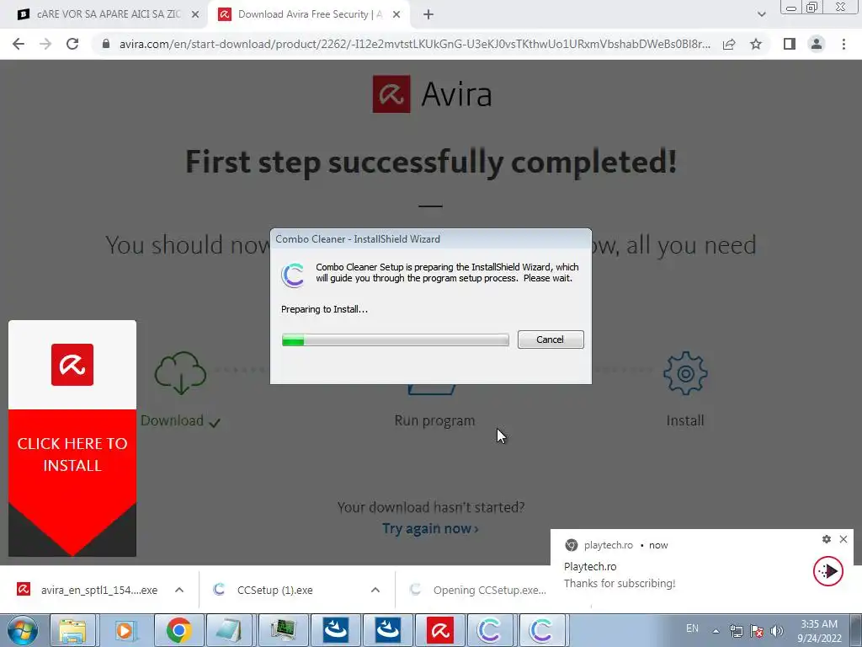This screenshot has height=647, width=862.
Task: Click the Avira icon in install banner
Action: click(x=72, y=365)
